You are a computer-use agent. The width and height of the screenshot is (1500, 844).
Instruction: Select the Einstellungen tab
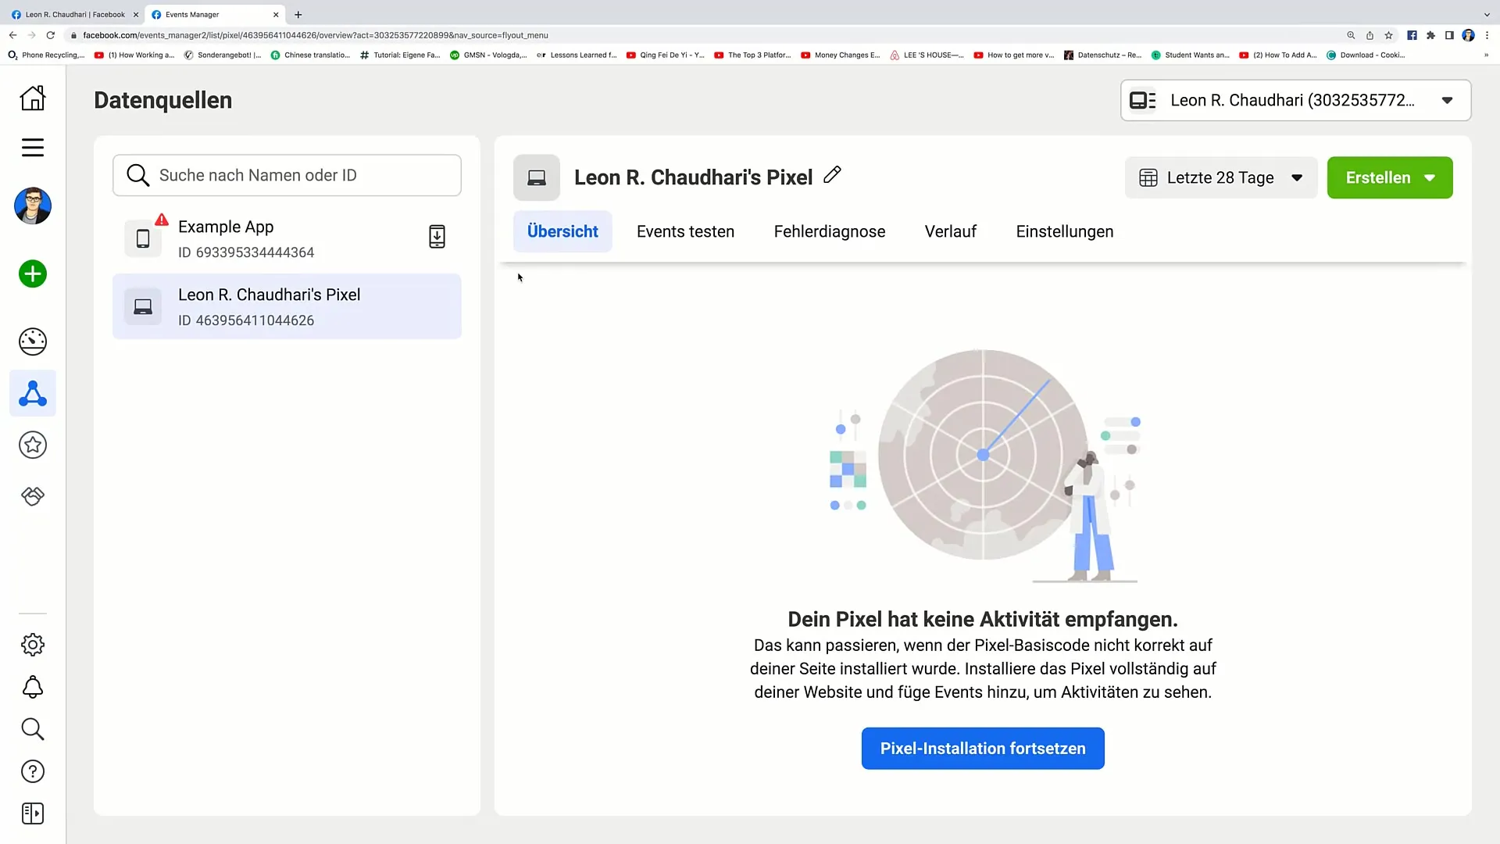(x=1064, y=231)
